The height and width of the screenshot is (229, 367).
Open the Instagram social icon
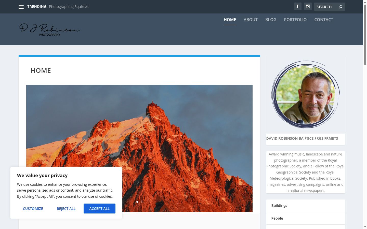308,6
